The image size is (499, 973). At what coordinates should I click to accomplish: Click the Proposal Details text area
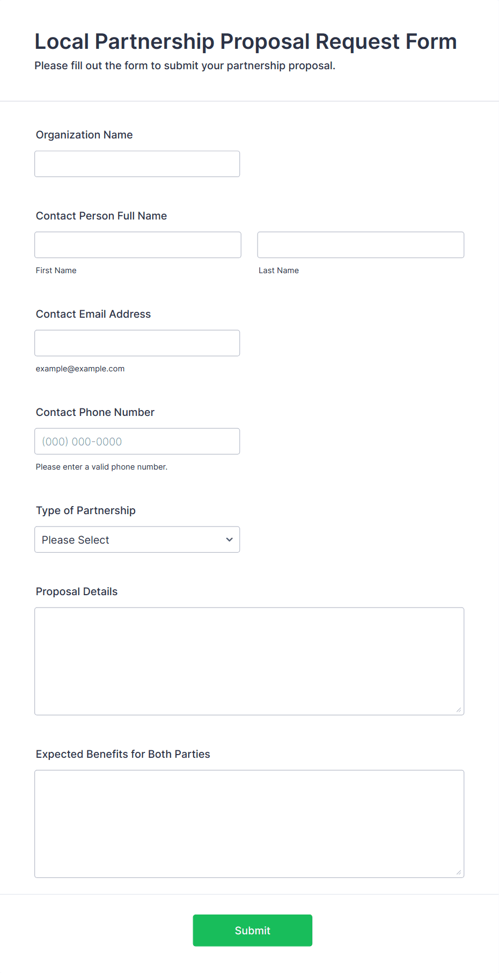[249, 661]
